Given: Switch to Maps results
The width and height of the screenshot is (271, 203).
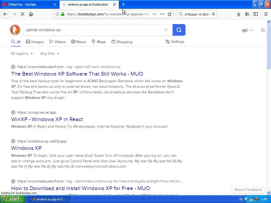Looking at the screenshot, I should 99,42.
